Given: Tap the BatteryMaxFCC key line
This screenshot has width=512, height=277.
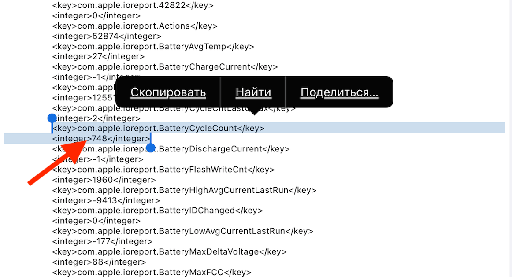Looking at the screenshot, I should point(152,272).
